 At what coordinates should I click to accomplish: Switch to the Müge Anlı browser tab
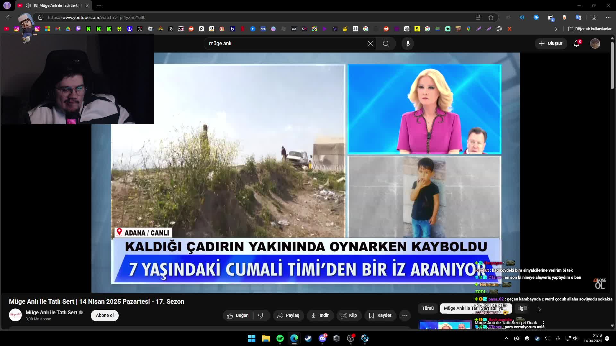54,5
